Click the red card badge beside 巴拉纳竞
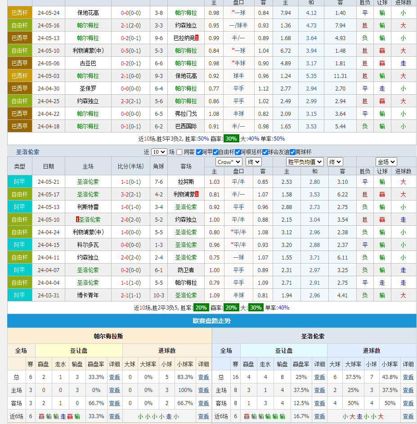 click(197, 38)
